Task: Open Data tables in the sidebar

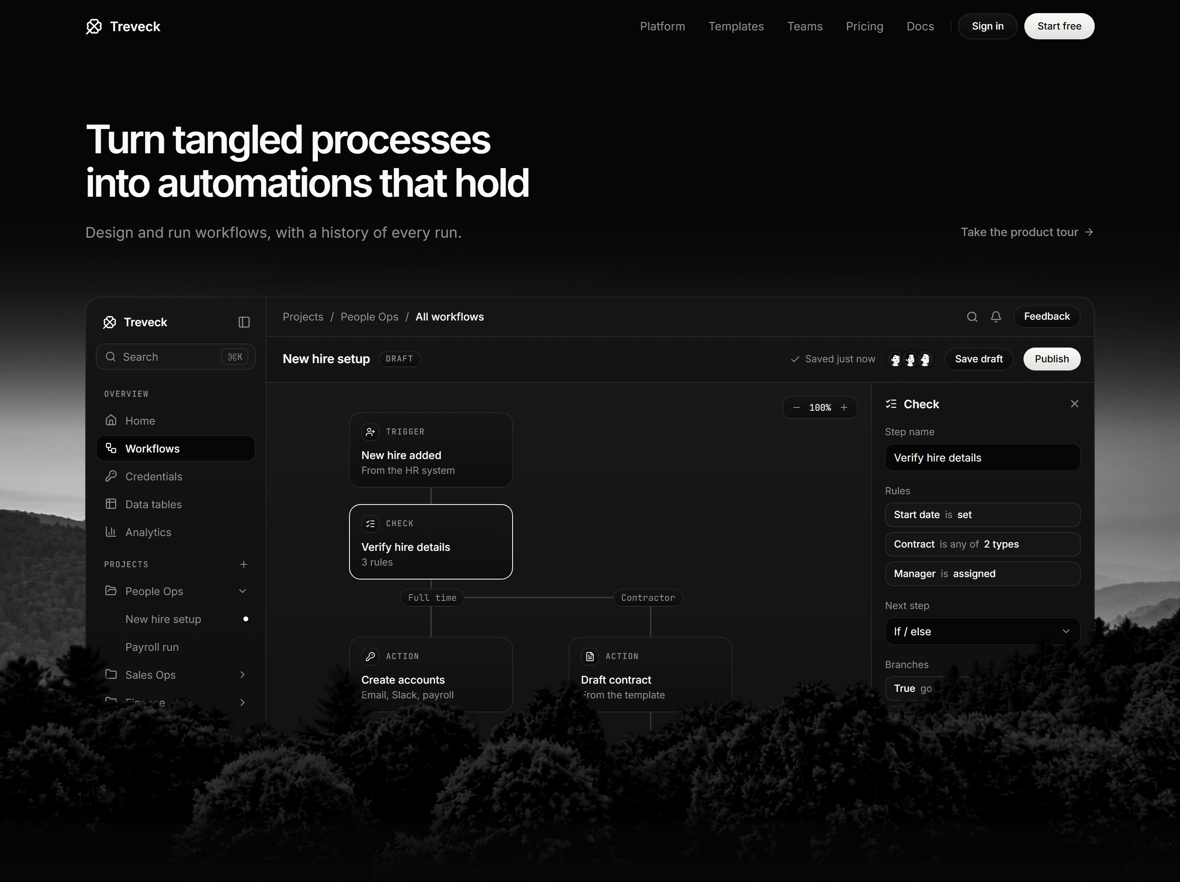Action: pyautogui.click(x=175, y=504)
